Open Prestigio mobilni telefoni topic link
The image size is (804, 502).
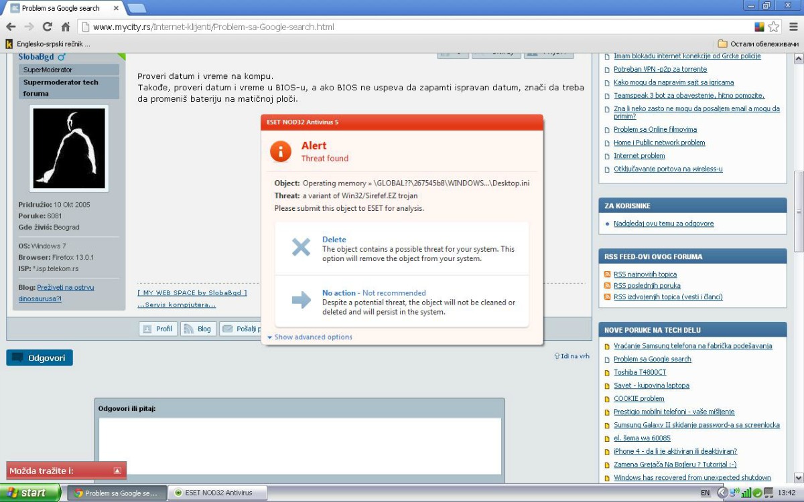click(x=674, y=412)
